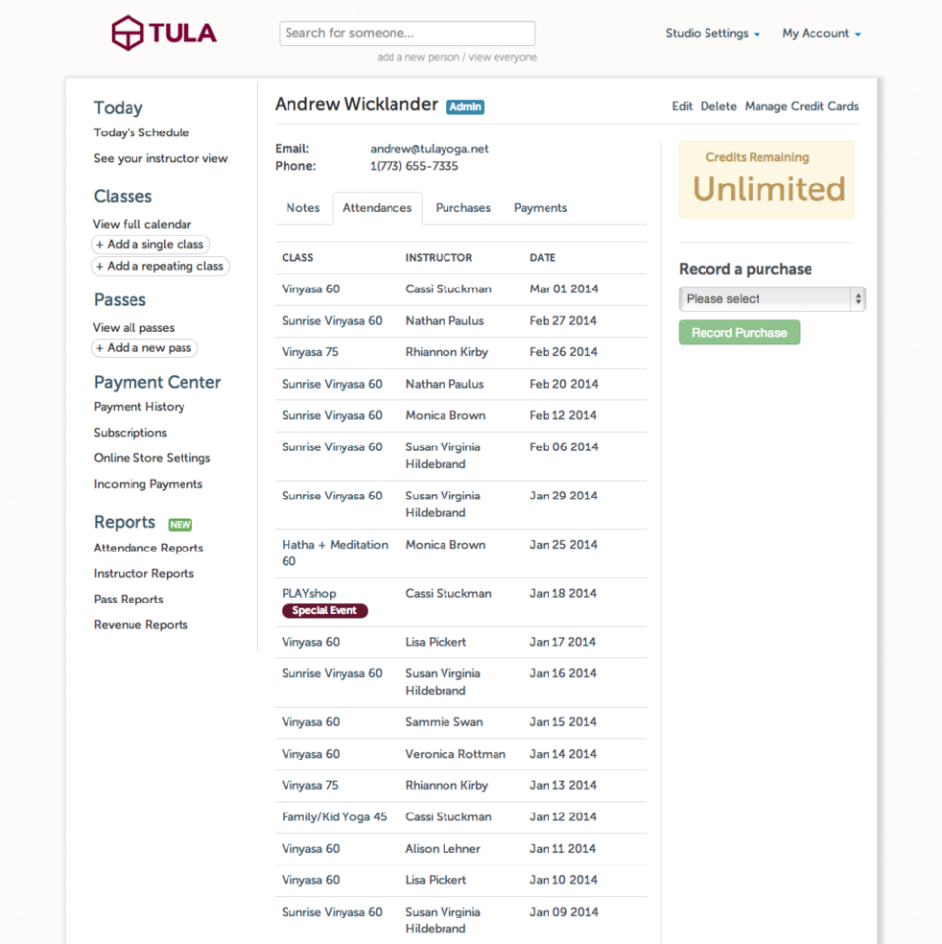
Task: Expand the My Account menu
Action: tap(821, 33)
